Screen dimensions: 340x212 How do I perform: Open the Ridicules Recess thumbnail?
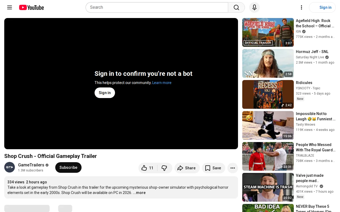(268, 94)
